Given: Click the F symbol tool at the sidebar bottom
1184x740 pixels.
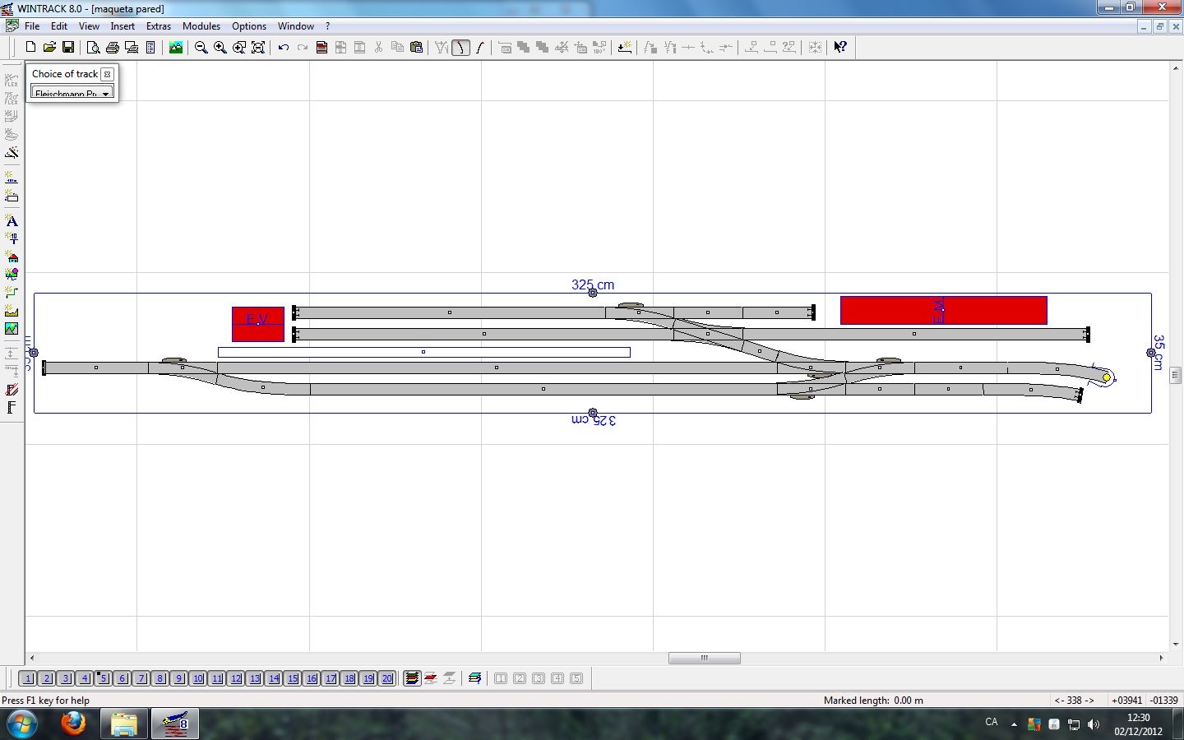Looking at the screenshot, I should (12, 408).
